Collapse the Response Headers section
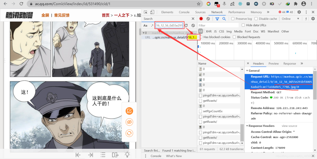The width and height of the screenshot is (317, 159). pos(247,126)
